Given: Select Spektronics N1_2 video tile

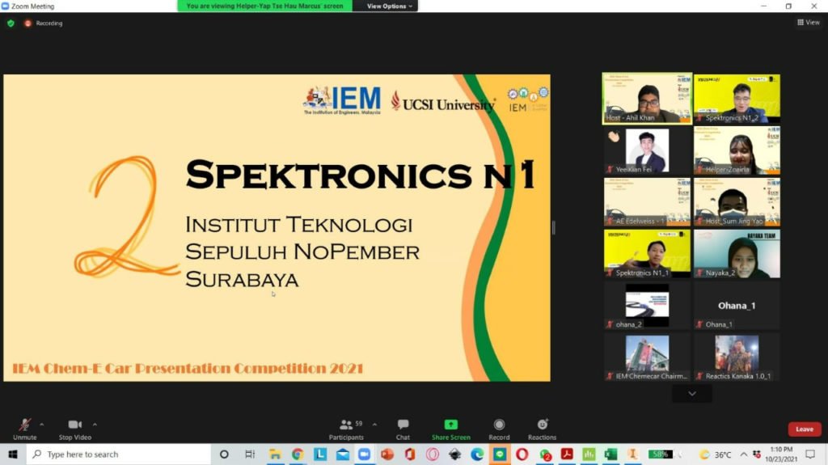Looking at the screenshot, I should pyautogui.click(x=737, y=99).
